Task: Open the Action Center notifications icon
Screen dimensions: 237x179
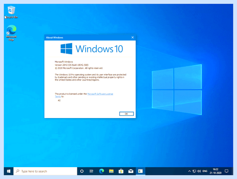Action: 226,171
